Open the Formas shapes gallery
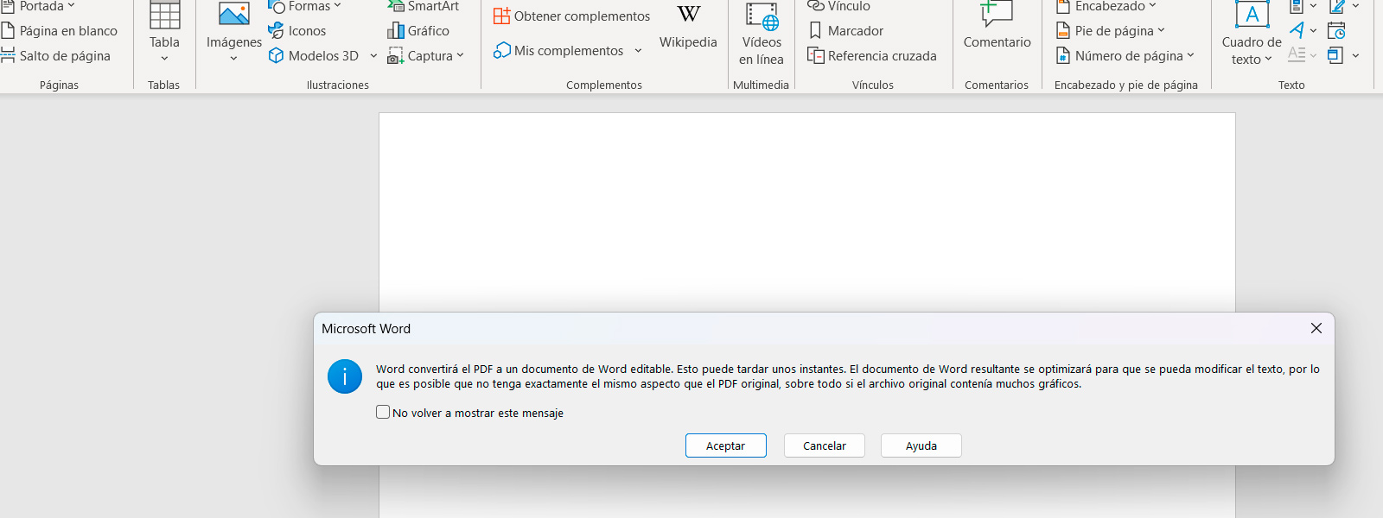Screen dimensions: 1383x518 [x=304, y=7]
